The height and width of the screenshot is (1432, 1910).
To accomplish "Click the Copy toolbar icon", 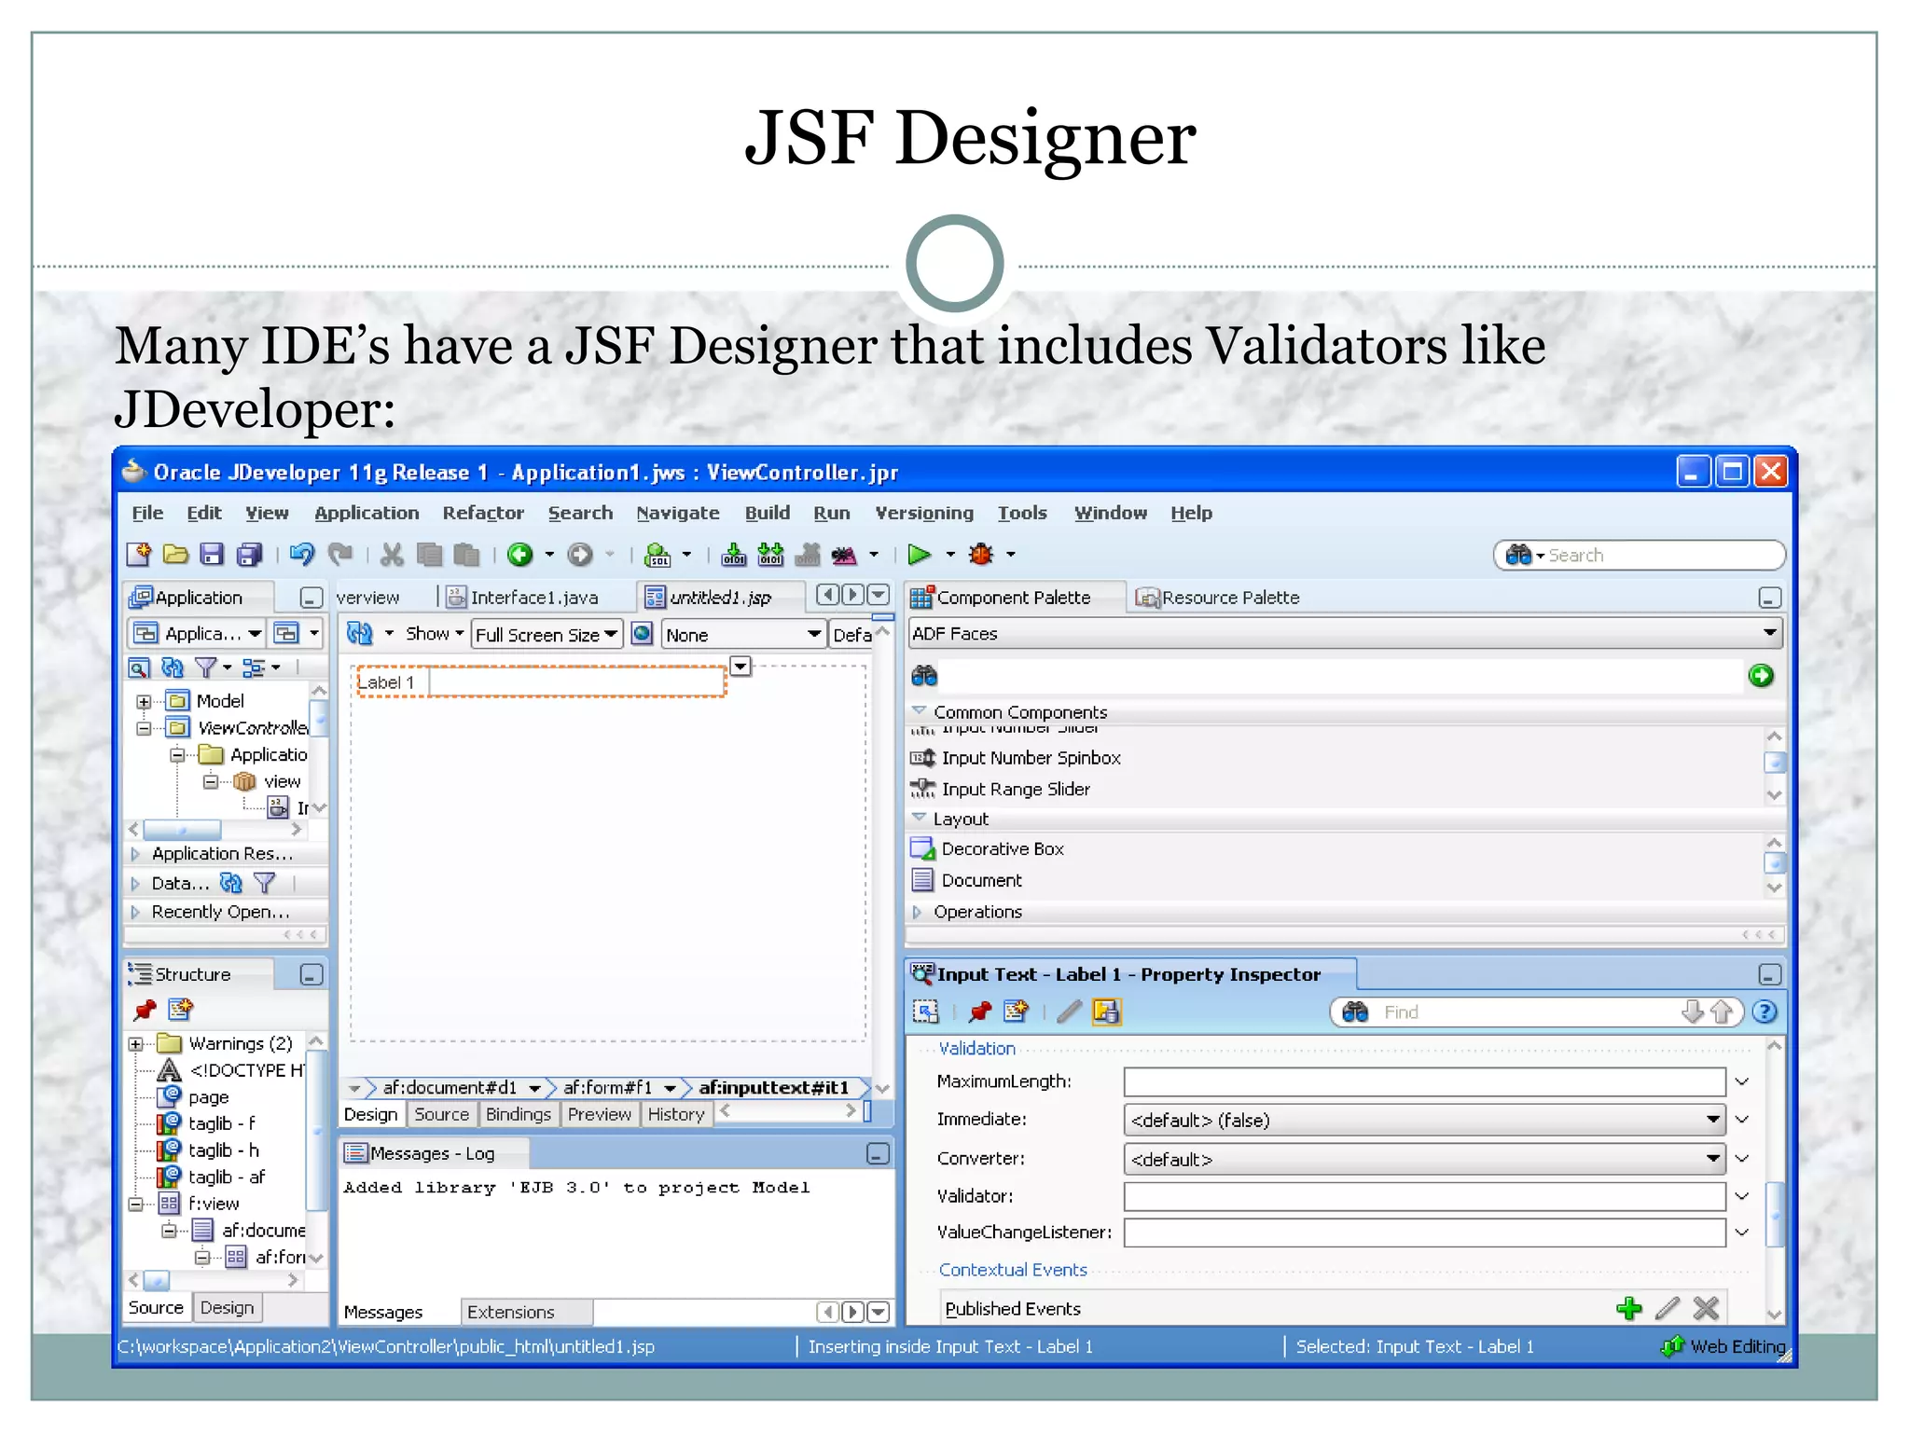I will pos(429,555).
